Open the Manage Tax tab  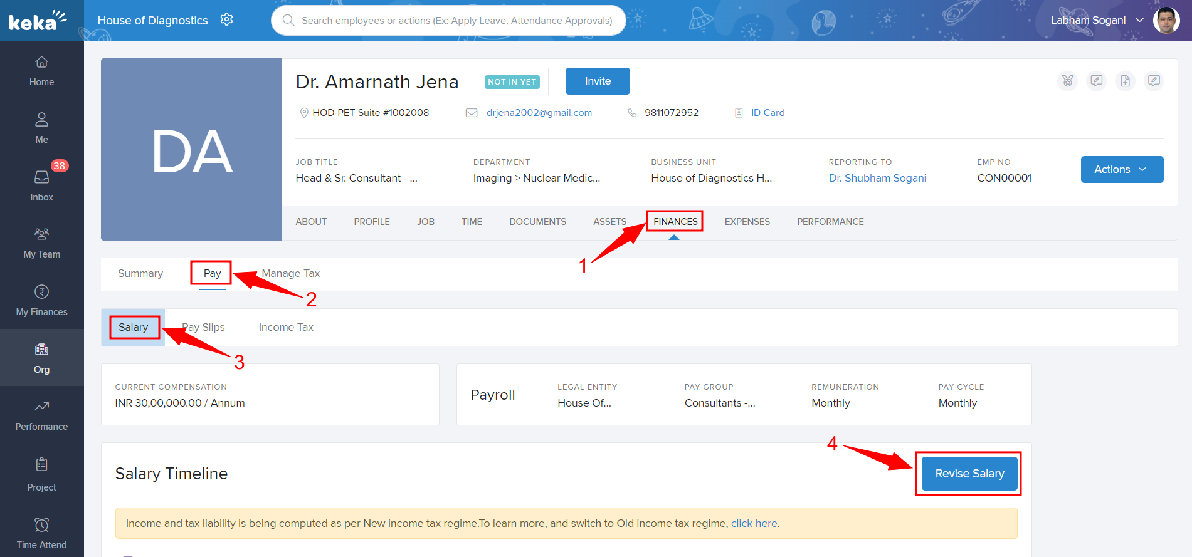click(x=290, y=273)
